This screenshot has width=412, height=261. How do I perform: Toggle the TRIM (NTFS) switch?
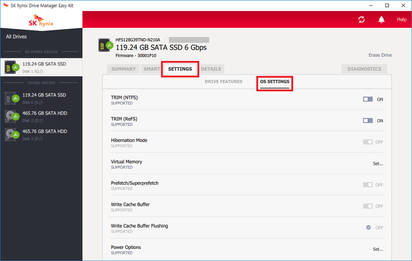pyautogui.click(x=368, y=99)
